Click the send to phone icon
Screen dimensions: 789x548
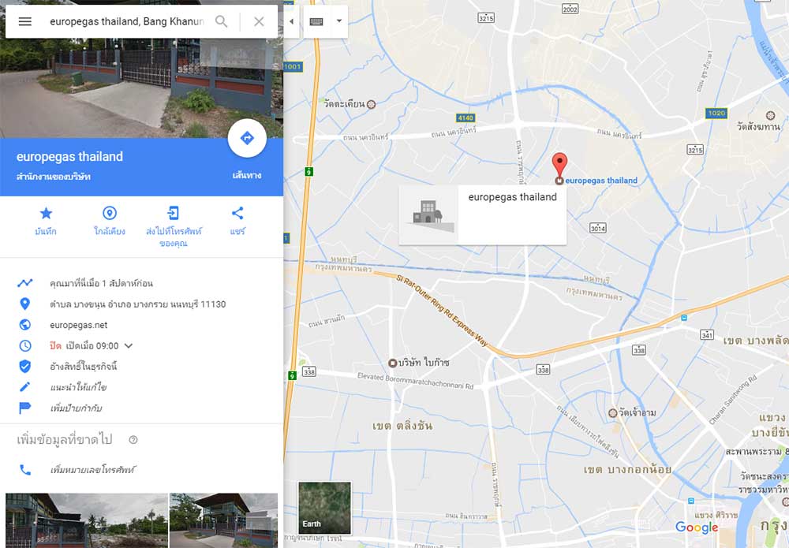point(173,213)
